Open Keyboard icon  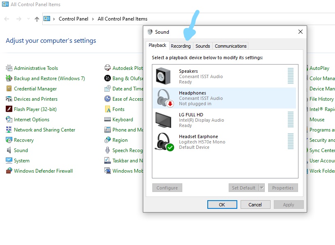[x=108, y=119]
